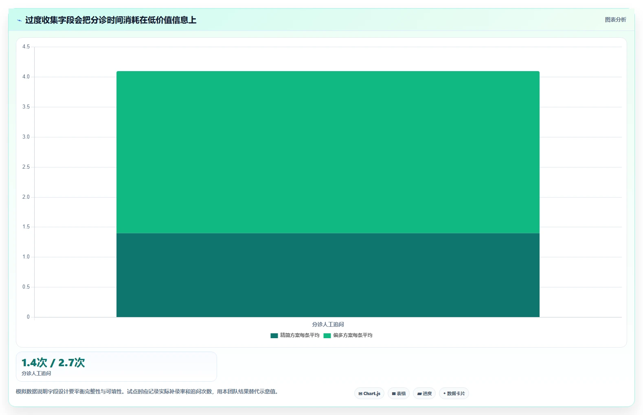Click the blue icon before the chart title
The image size is (643, 415).
pyautogui.click(x=19, y=20)
